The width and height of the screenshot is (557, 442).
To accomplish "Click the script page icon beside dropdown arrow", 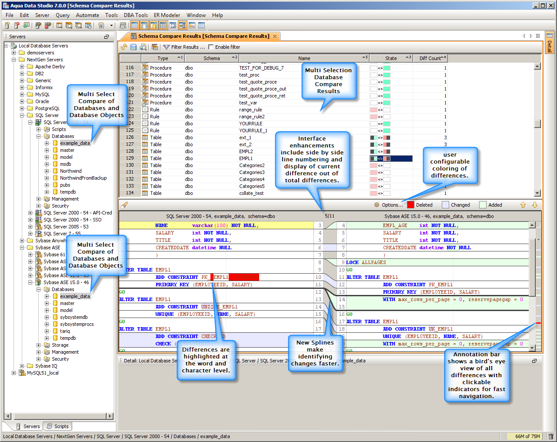I will 101,26.
